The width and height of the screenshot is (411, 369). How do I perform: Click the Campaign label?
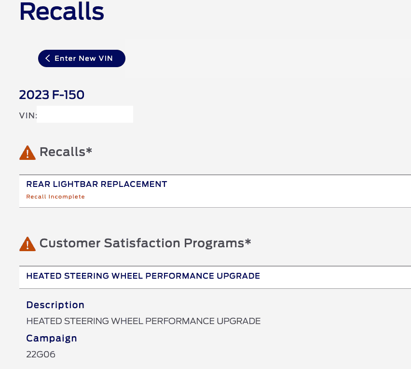pyautogui.click(x=52, y=338)
